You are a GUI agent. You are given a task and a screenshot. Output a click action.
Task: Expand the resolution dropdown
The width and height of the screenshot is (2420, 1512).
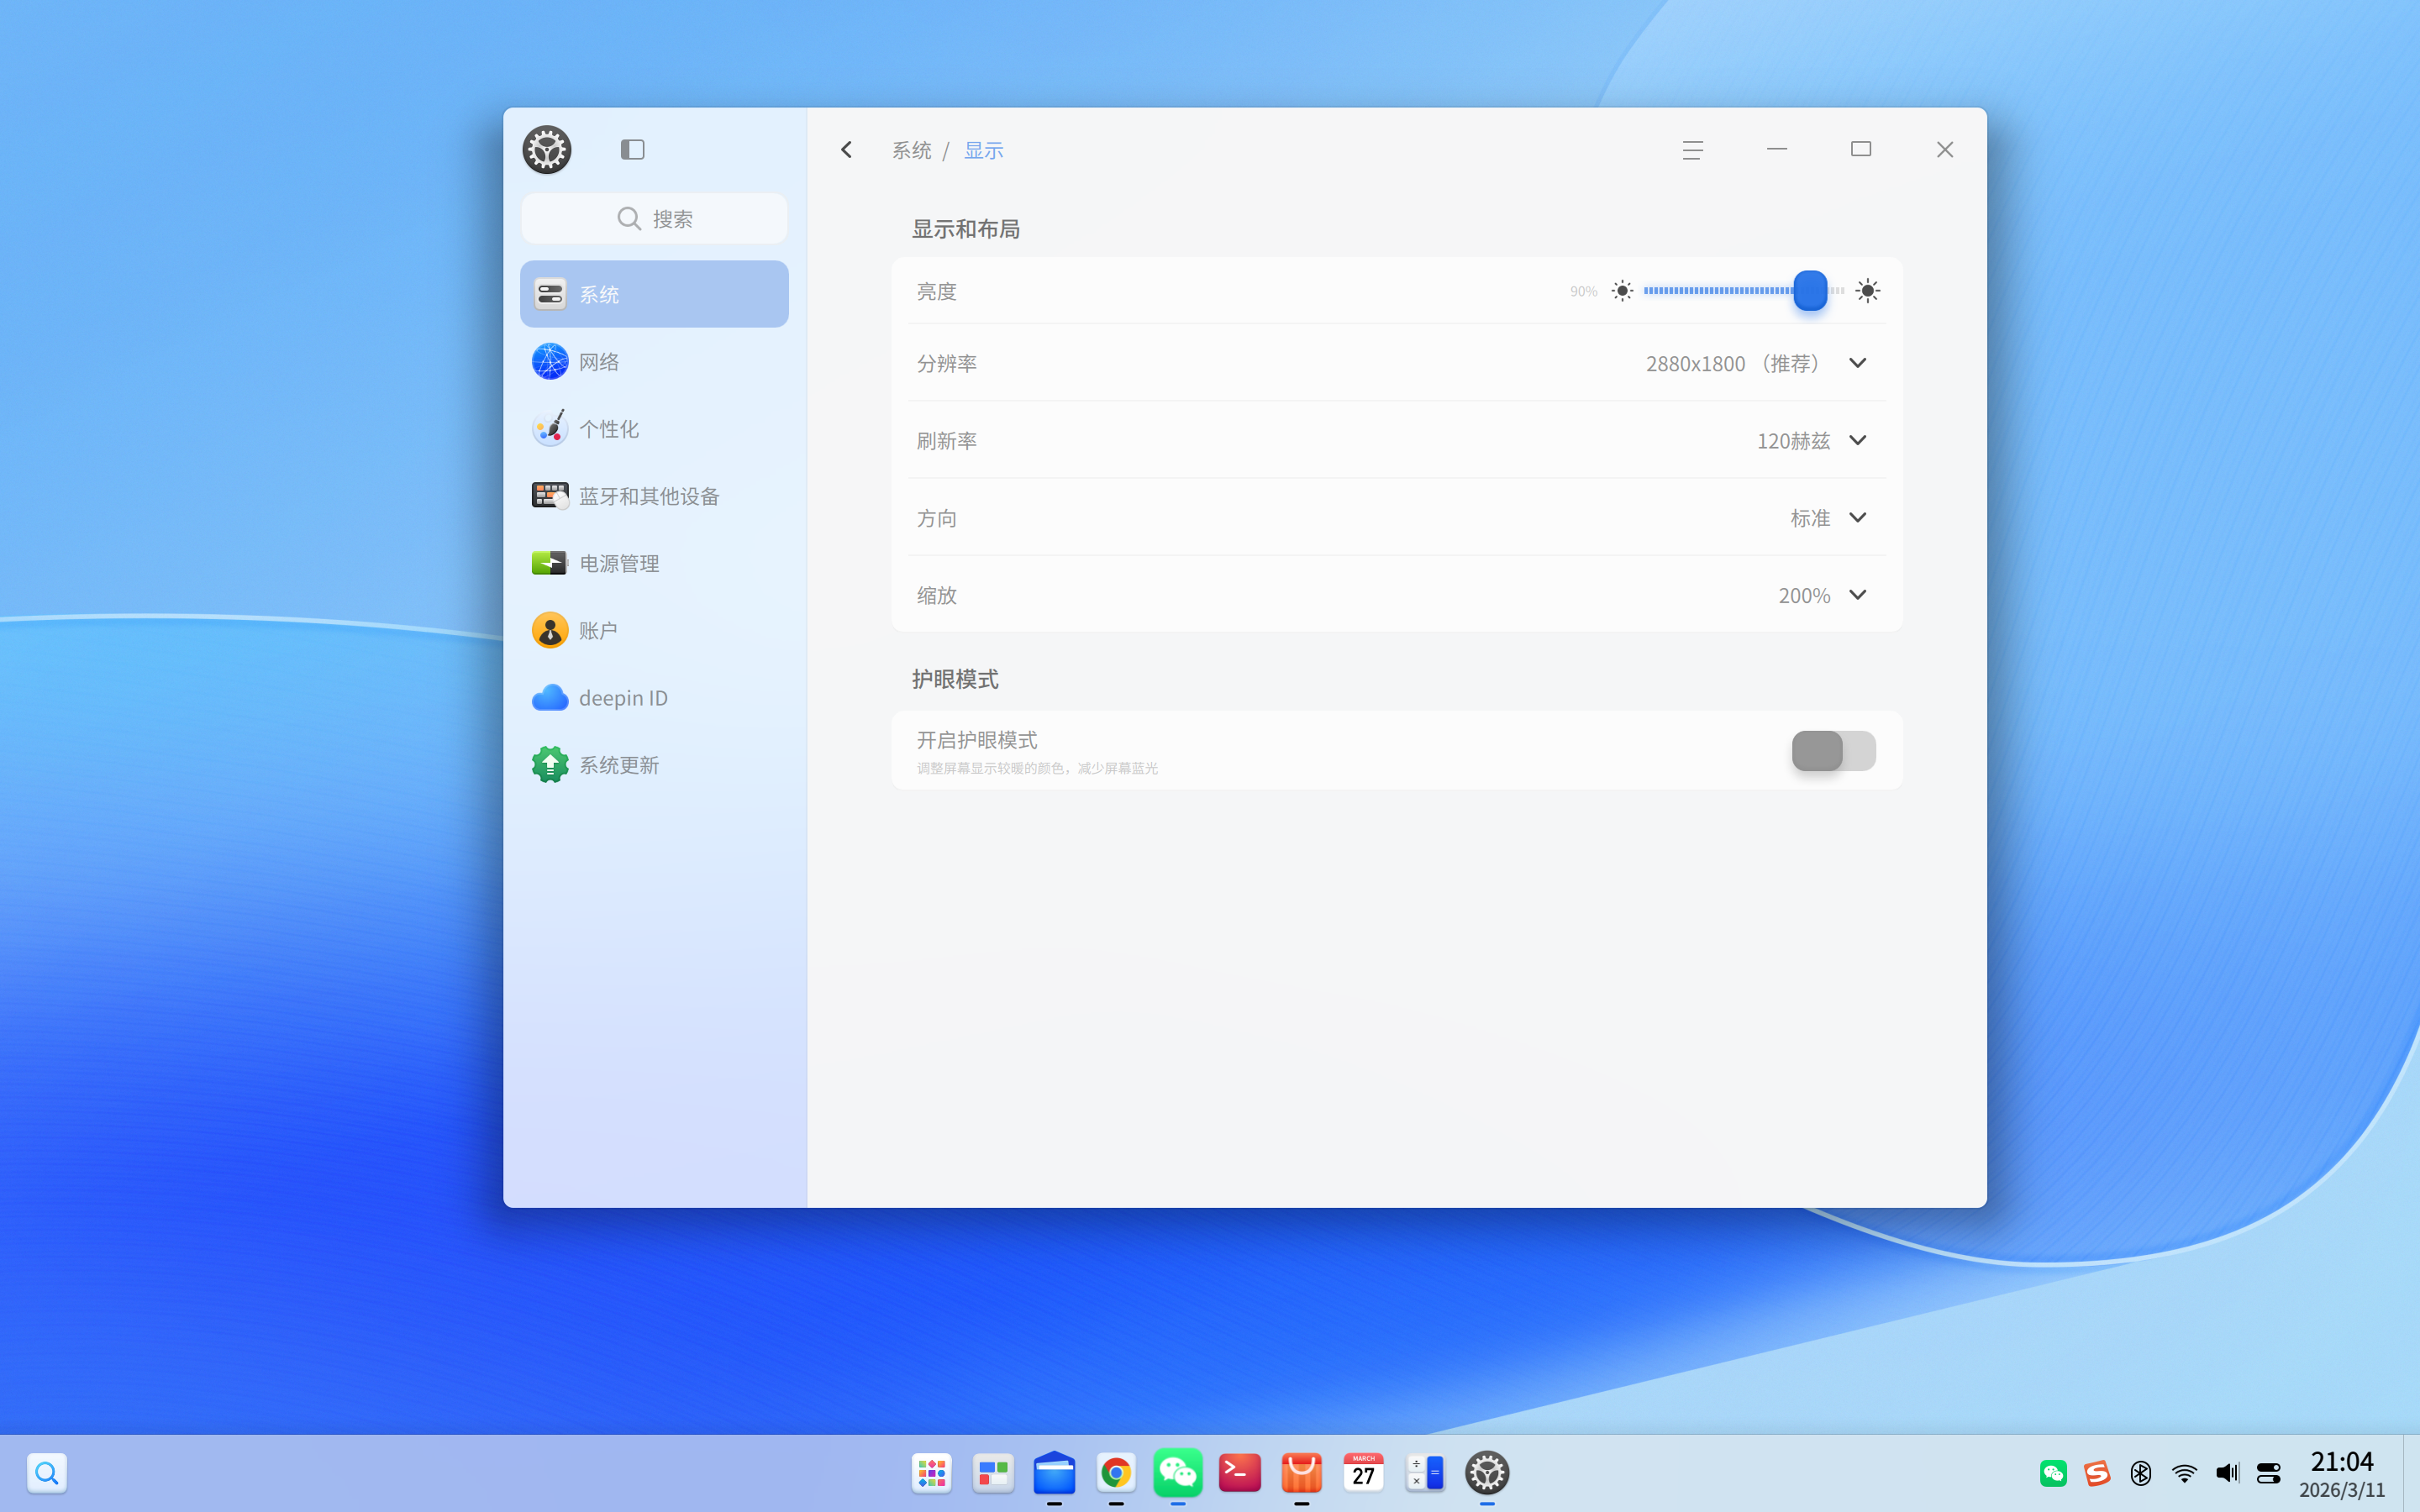pyautogui.click(x=1857, y=363)
